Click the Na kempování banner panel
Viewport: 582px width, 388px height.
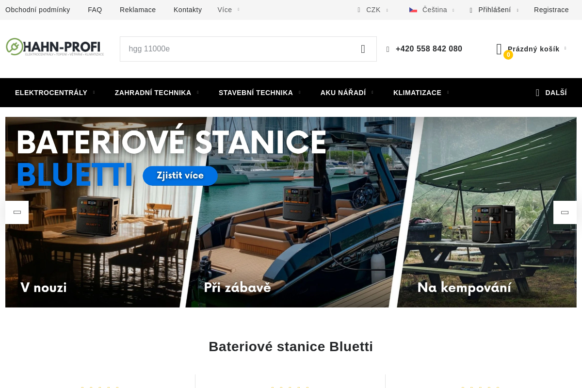click(x=485, y=212)
